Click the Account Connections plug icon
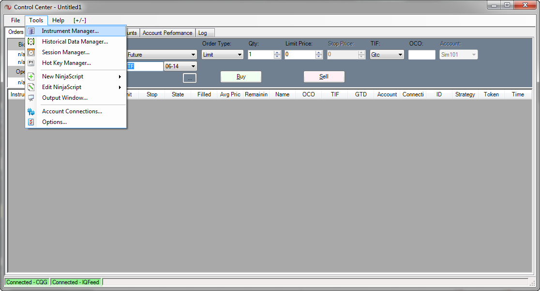This screenshot has height=291, width=540. (x=31, y=111)
